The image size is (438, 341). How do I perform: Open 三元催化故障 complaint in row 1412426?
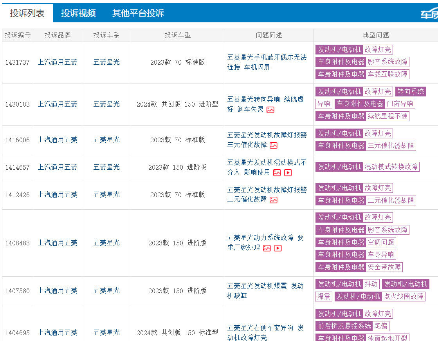click(247, 200)
